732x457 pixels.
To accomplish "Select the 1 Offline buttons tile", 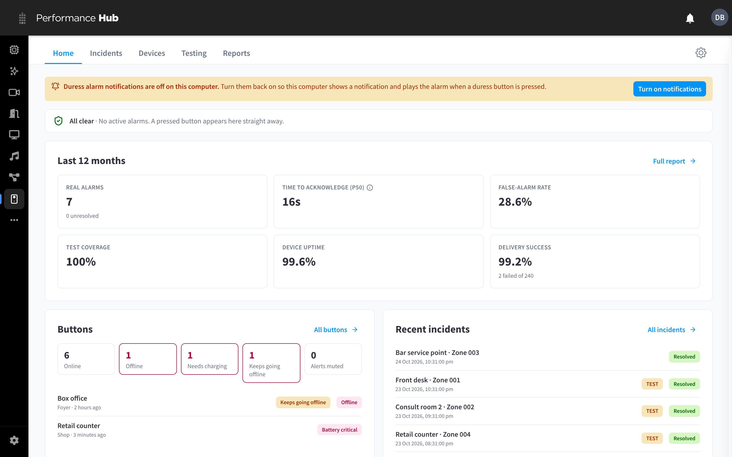I will click(x=148, y=359).
